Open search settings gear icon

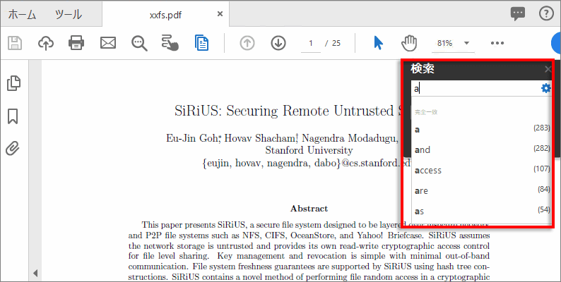pyautogui.click(x=545, y=88)
